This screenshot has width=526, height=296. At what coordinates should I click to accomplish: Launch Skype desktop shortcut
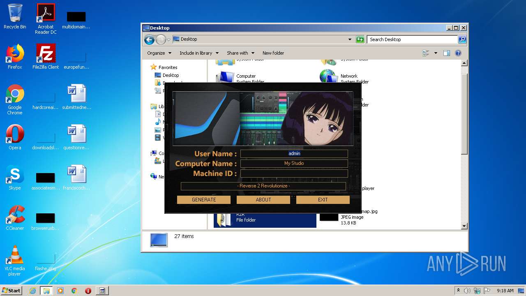click(x=15, y=178)
